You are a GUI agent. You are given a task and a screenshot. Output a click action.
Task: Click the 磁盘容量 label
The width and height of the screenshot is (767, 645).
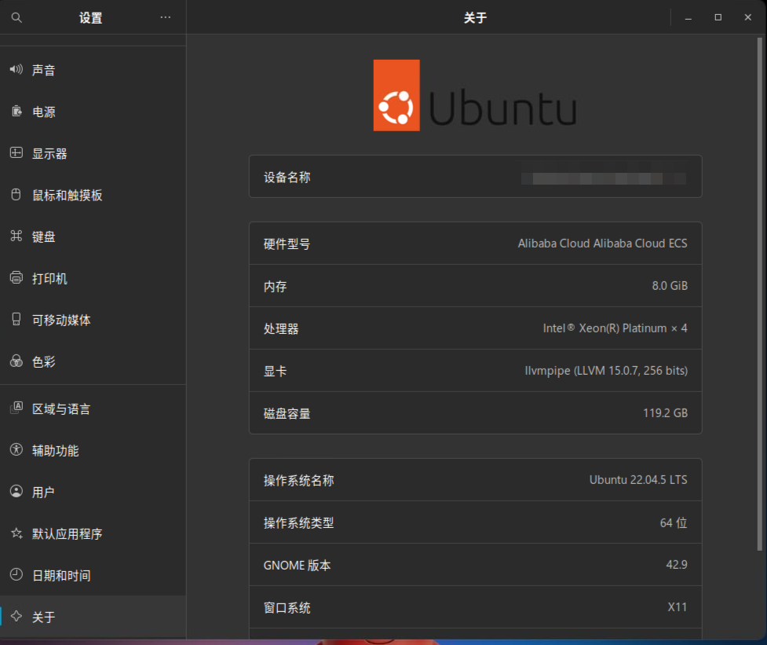(287, 413)
